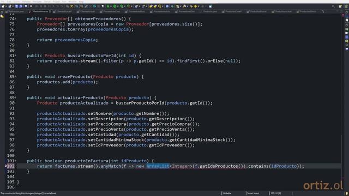349x196 pixels.
Task: Collapse the obtenerProveedores method at line 74
Action: tap(16, 19)
